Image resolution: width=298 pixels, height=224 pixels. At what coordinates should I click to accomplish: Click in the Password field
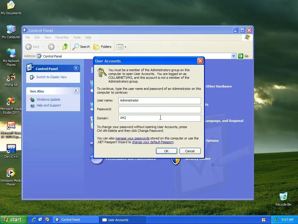coord(160,110)
